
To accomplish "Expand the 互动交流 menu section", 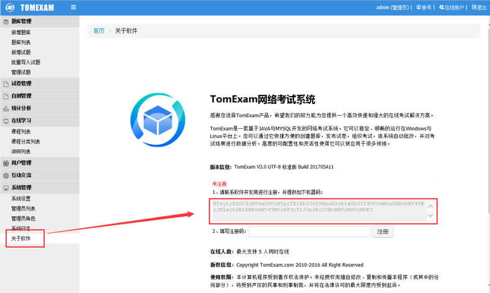I will point(40,175).
